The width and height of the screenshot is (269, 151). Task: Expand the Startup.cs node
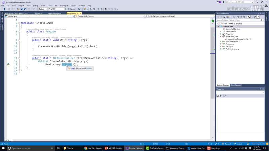(x=221, y=46)
